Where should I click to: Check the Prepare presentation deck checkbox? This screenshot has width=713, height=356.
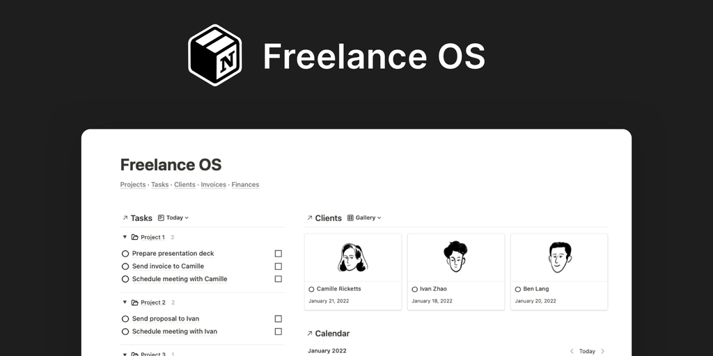(278, 254)
